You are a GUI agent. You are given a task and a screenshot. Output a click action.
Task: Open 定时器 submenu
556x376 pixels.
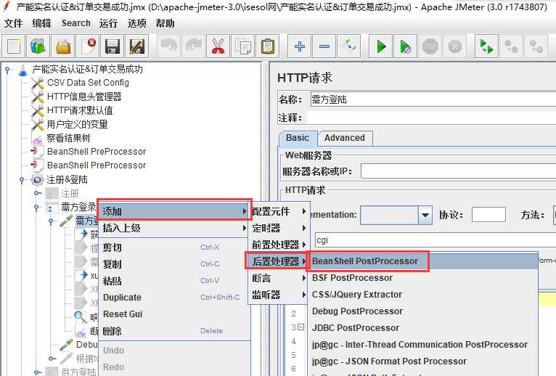279,228
